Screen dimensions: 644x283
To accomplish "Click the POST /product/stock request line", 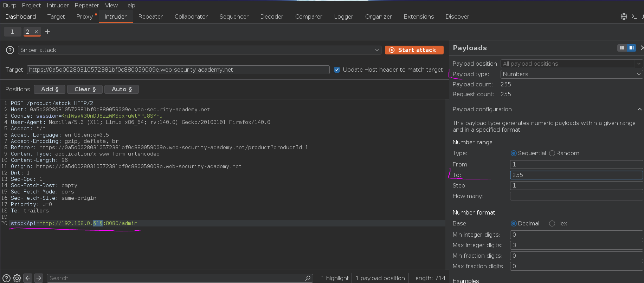I will pyautogui.click(x=52, y=103).
